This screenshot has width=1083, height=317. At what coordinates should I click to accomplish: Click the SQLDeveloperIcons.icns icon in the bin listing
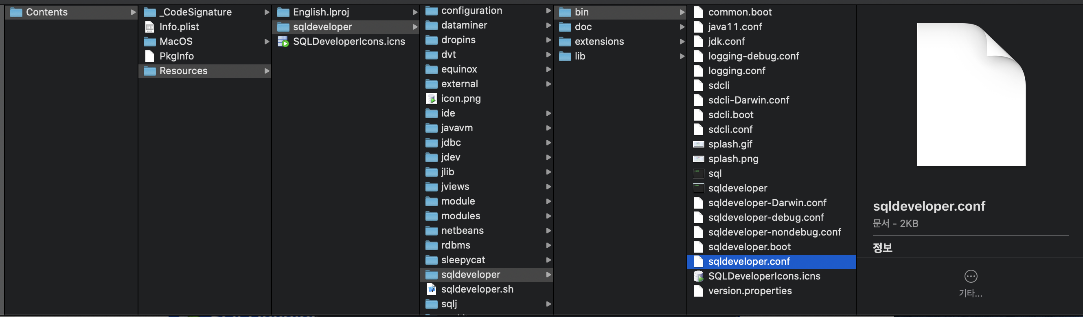coord(698,276)
